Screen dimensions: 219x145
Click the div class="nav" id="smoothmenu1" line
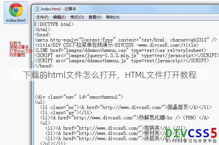pyautogui.click(x=79, y=97)
